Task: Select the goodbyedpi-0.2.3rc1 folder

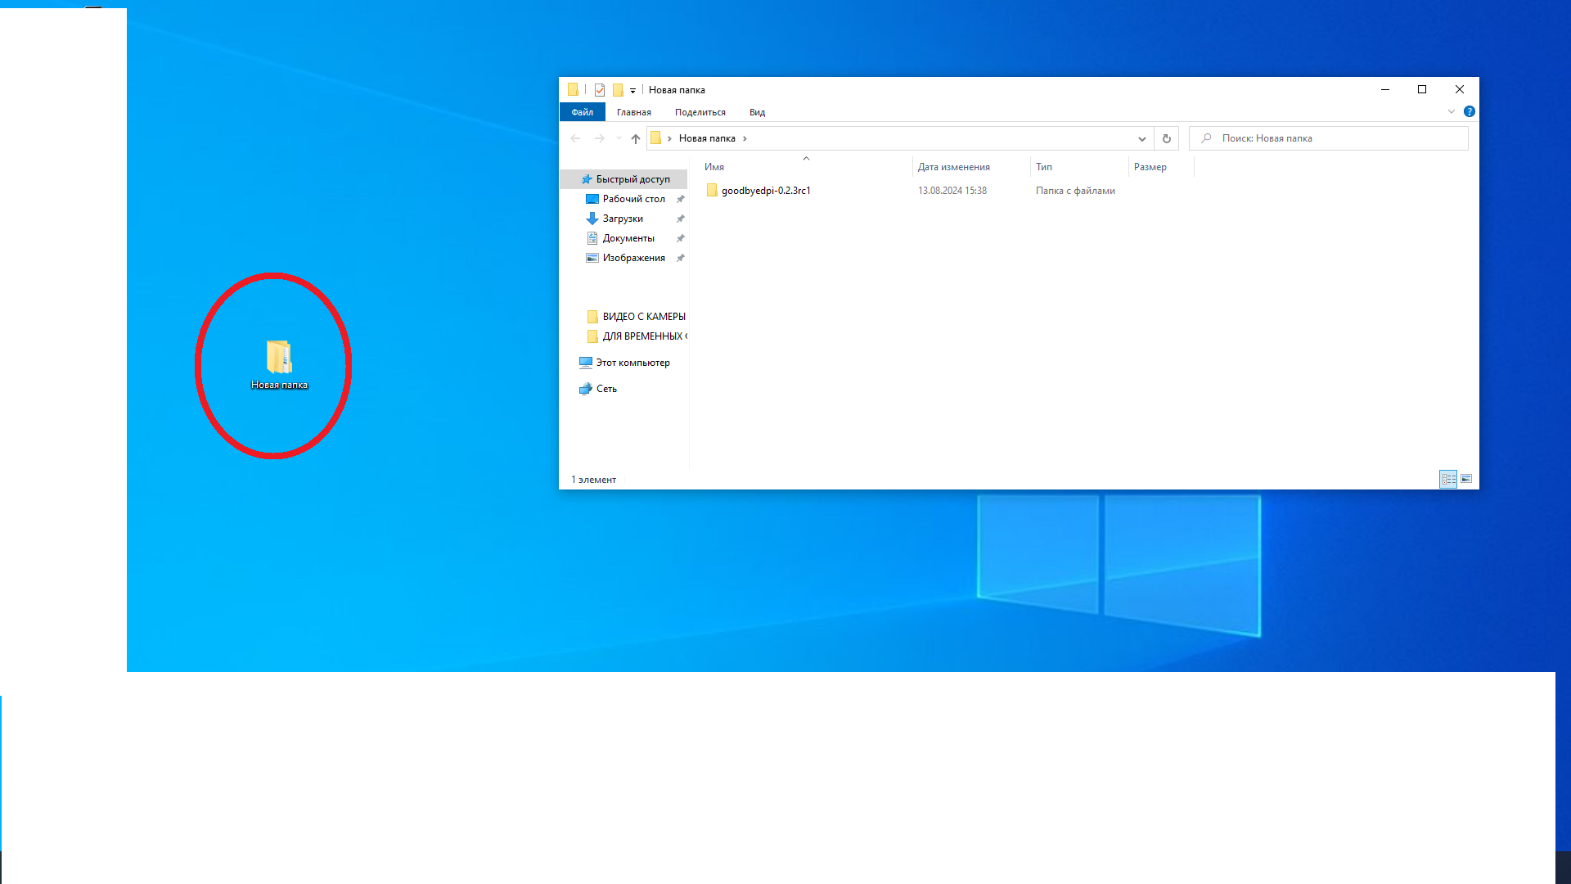Action: [x=765, y=191]
